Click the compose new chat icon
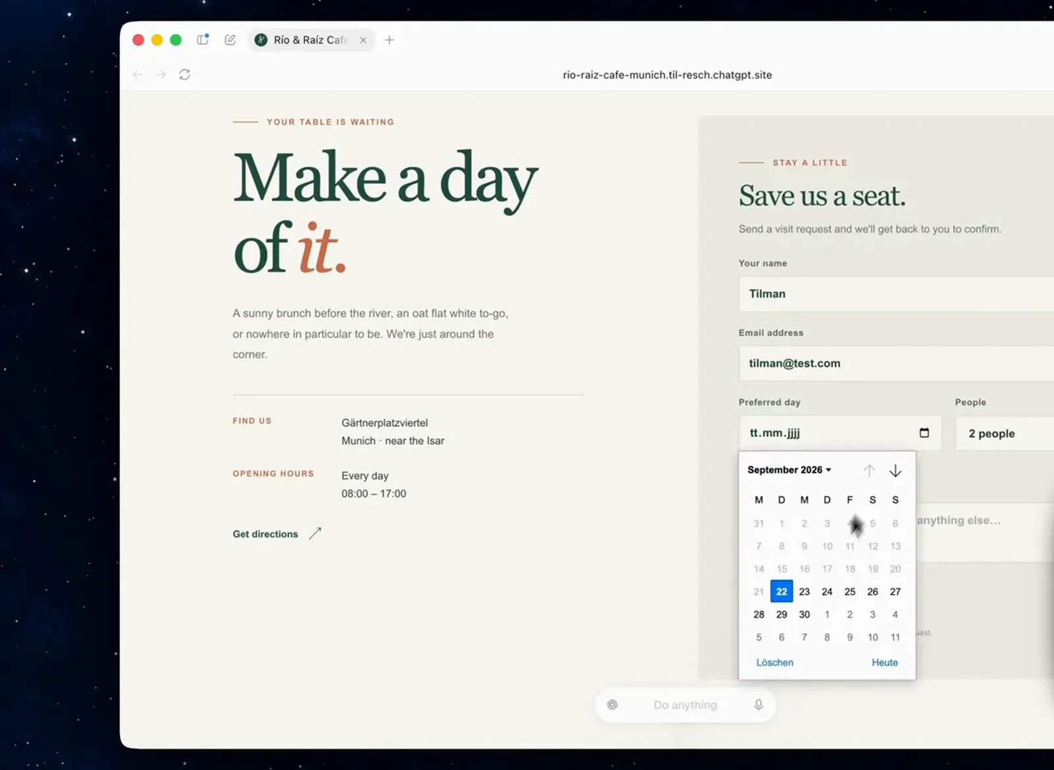The image size is (1054, 770). click(x=230, y=40)
